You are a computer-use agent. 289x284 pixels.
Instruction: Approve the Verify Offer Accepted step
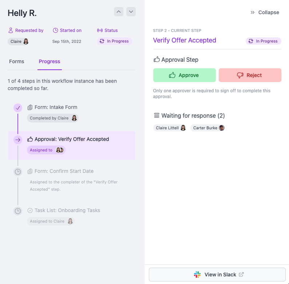[184, 75]
